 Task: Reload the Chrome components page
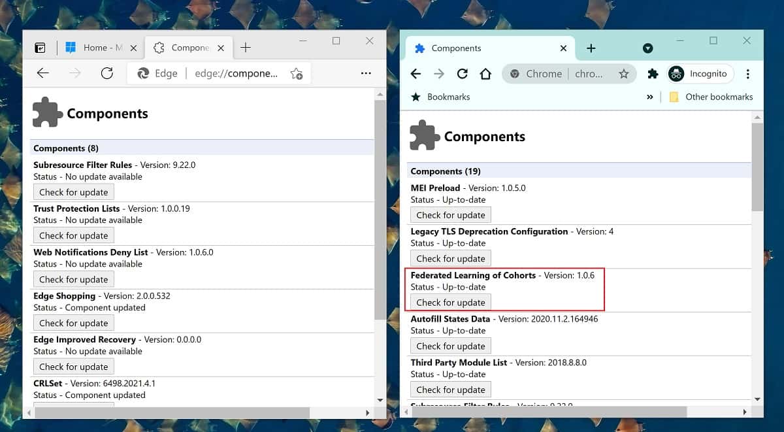(x=463, y=74)
